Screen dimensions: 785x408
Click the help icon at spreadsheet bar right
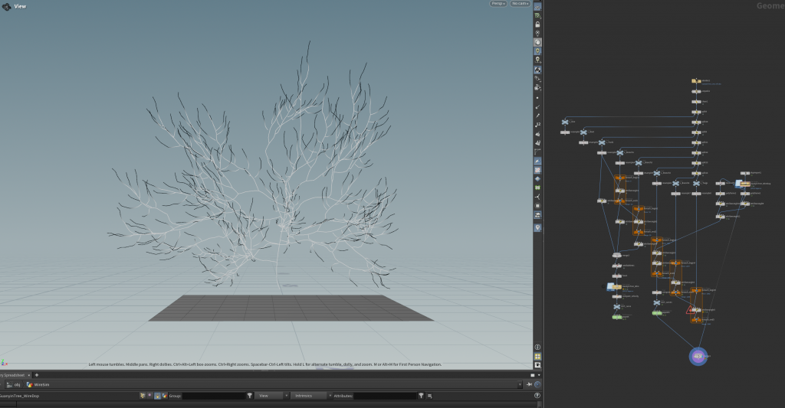537,396
